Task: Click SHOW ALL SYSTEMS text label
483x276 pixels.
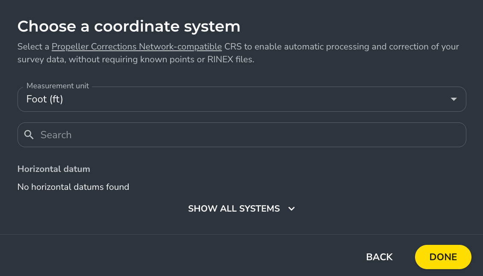Action: 234,209
